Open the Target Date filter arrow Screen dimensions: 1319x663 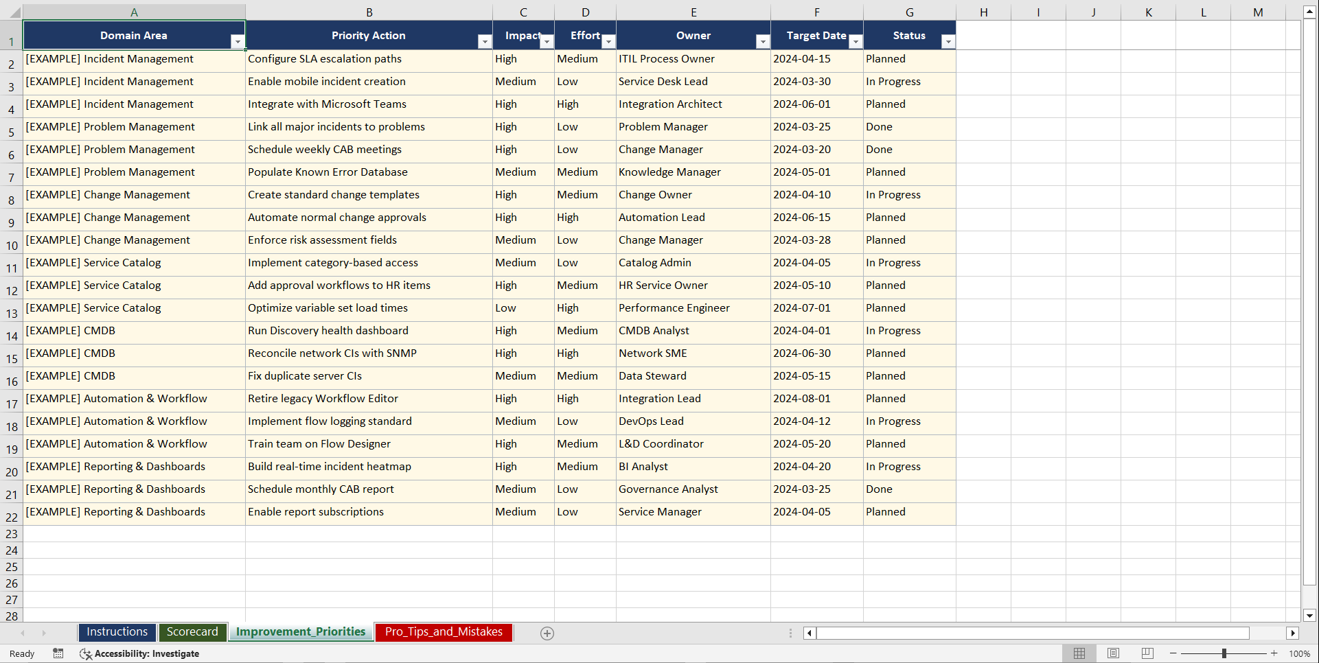click(856, 42)
